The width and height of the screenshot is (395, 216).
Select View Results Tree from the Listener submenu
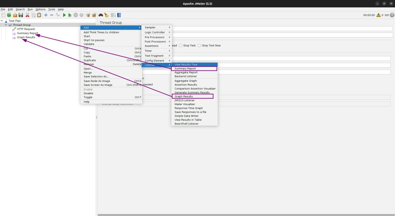click(186, 64)
